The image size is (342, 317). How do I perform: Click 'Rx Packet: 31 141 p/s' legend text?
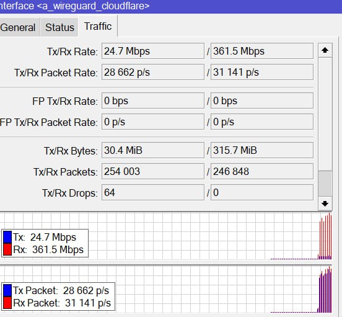click(x=62, y=303)
